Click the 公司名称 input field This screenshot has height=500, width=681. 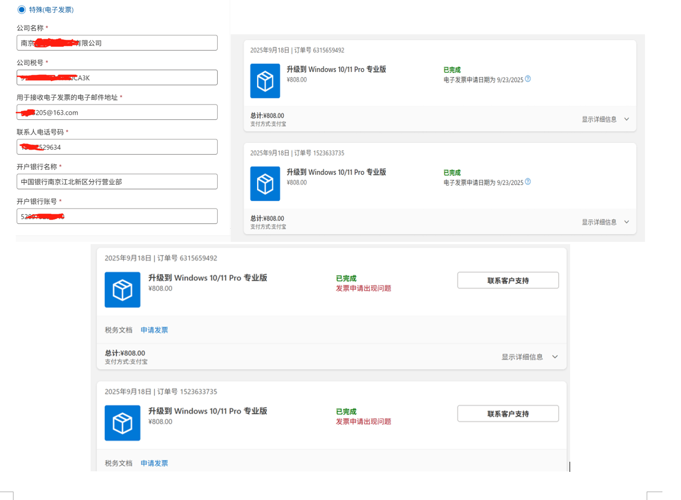tap(117, 43)
